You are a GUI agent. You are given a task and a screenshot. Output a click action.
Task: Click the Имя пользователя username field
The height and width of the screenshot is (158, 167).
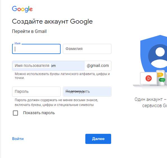tap(49, 66)
